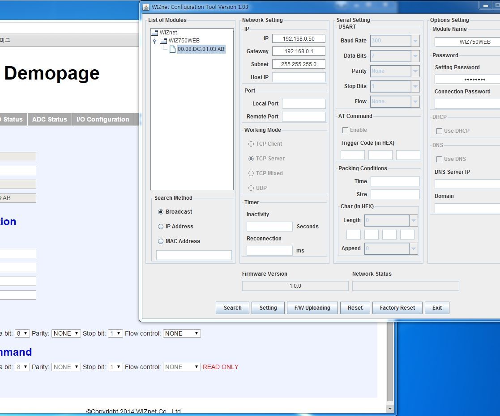Click the Network Status field

(406, 286)
